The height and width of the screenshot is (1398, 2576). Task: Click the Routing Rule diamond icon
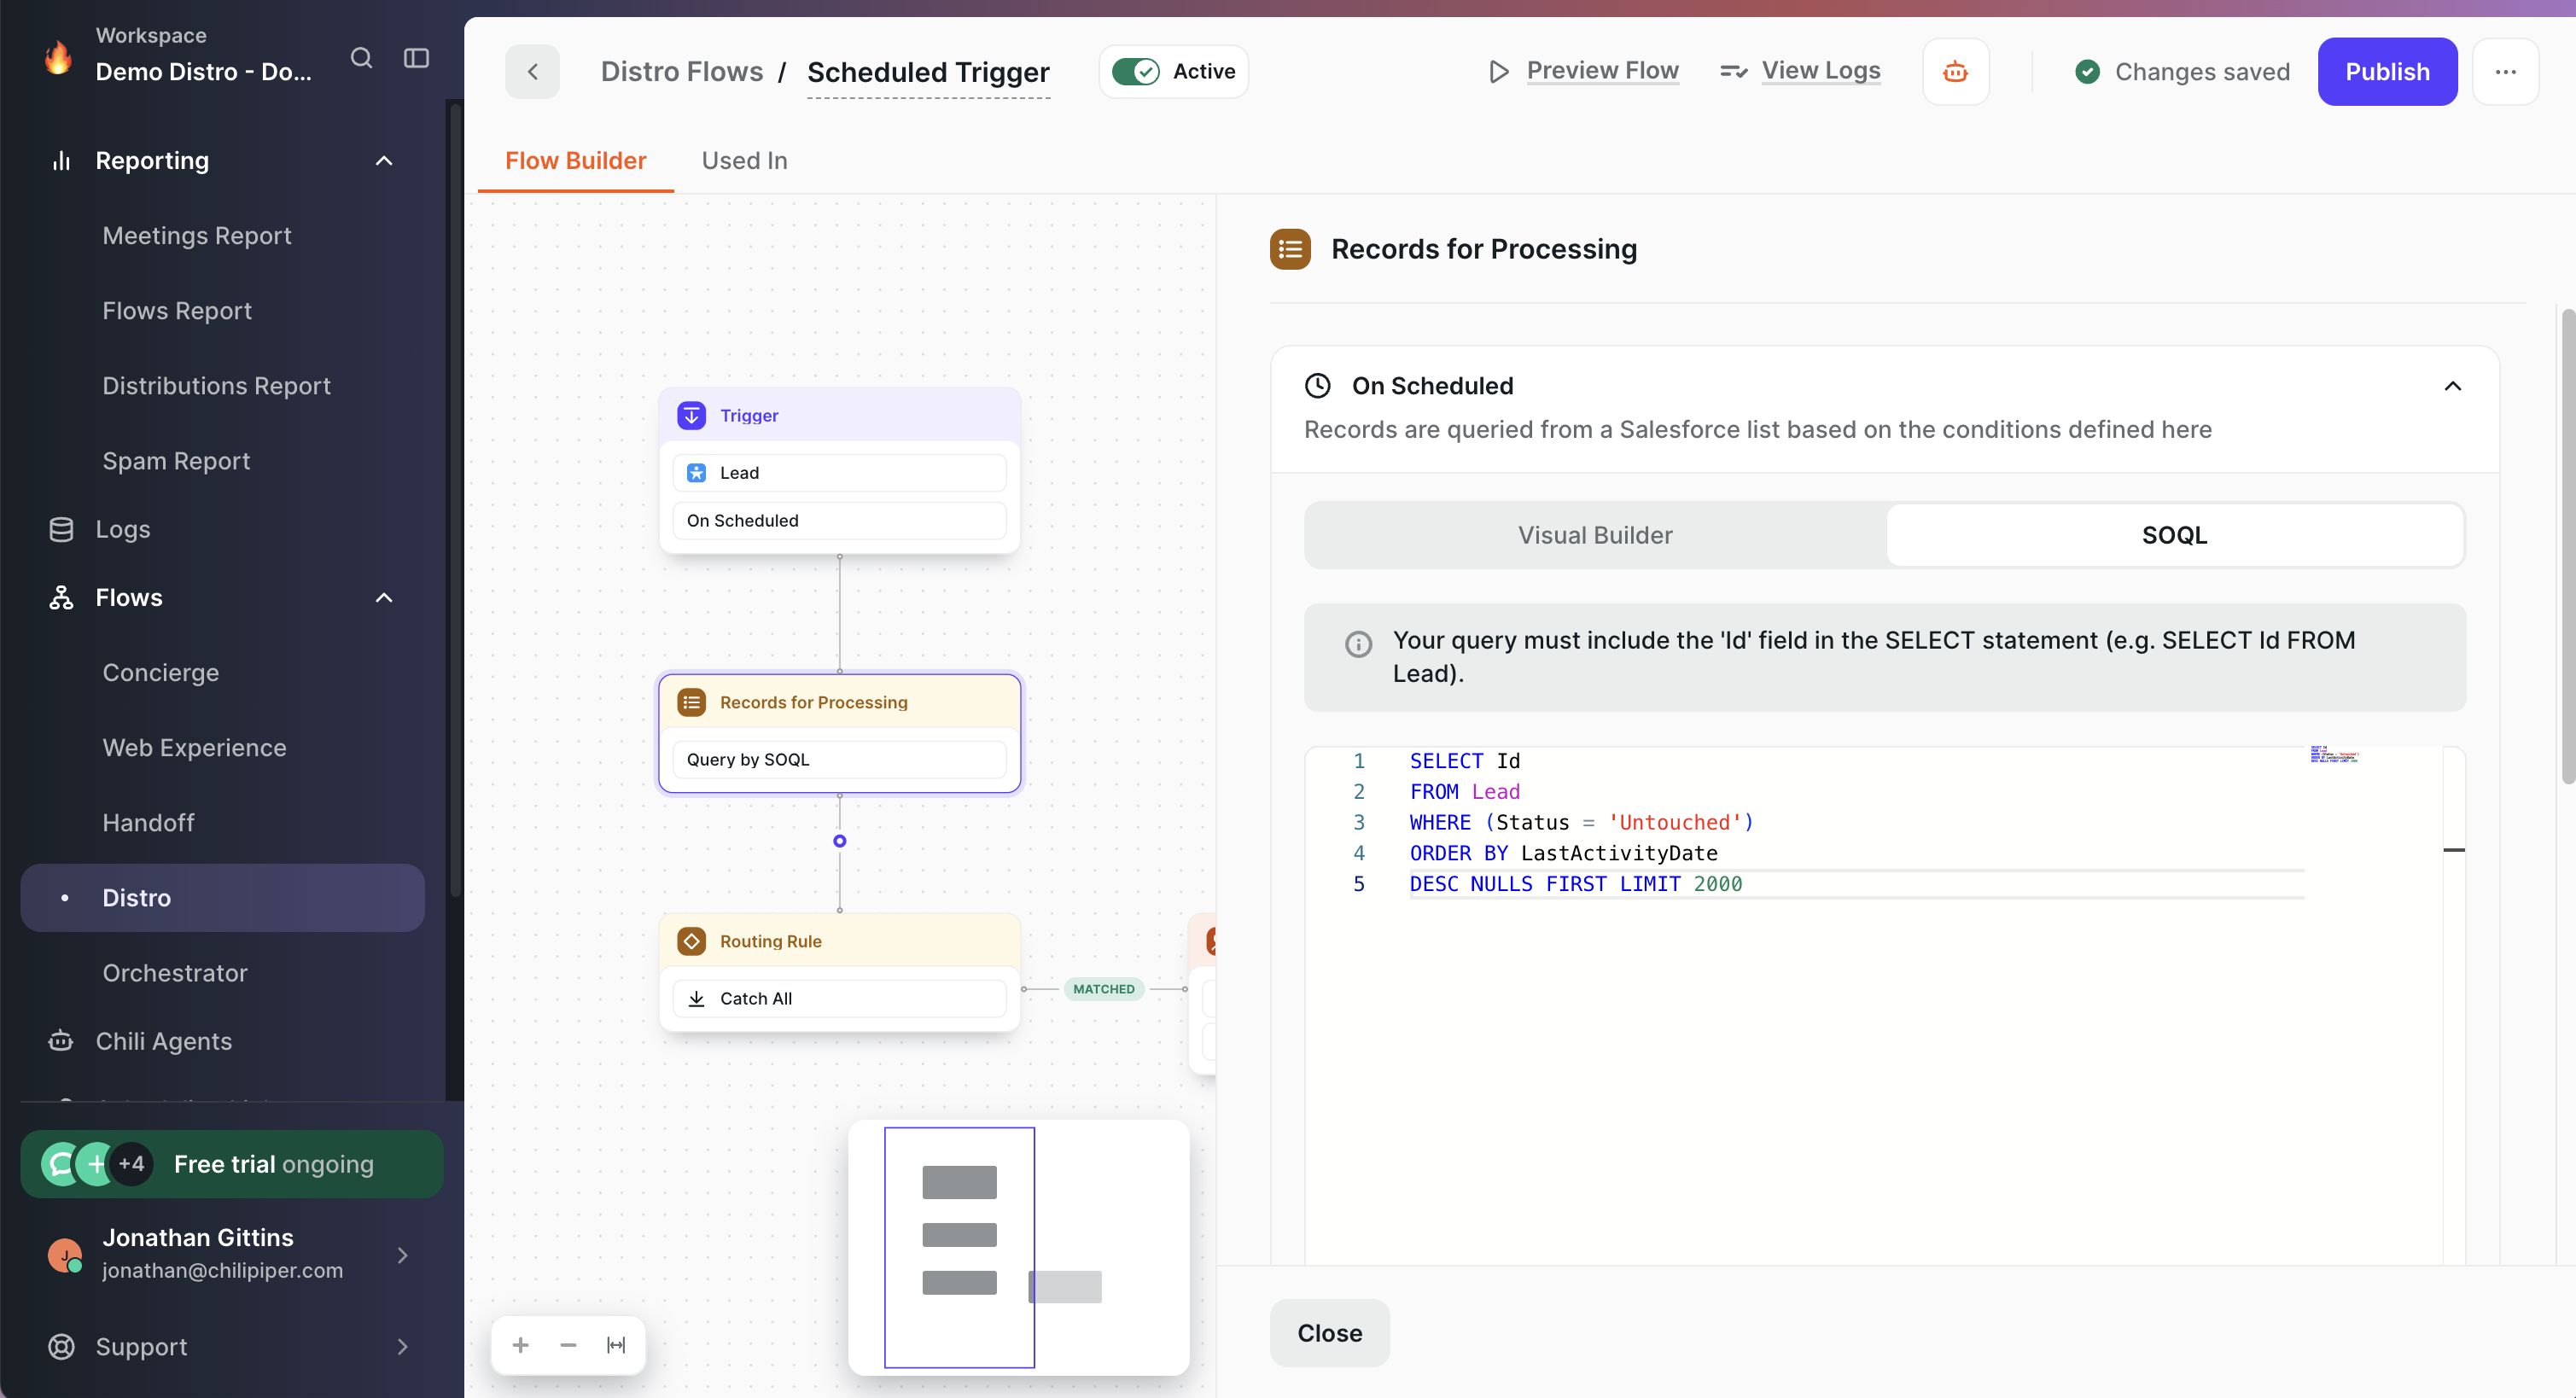point(691,941)
